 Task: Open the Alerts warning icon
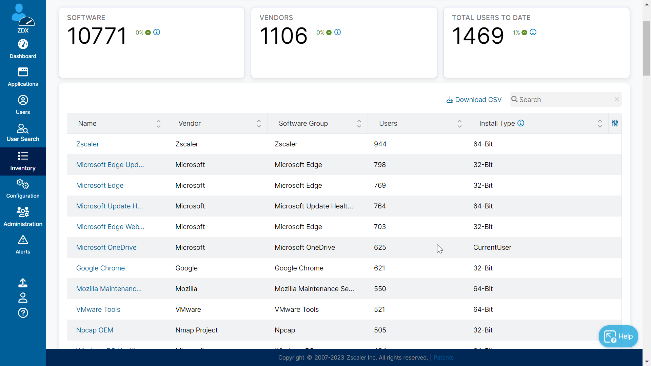[23, 245]
